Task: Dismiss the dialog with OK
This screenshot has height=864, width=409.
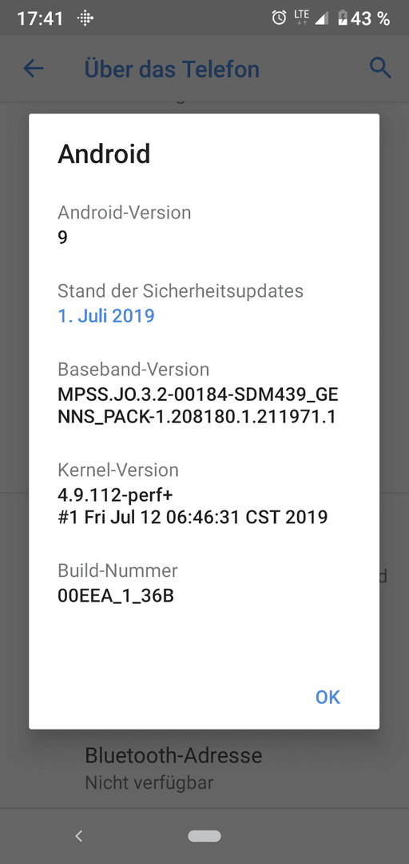Action: click(328, 697)
